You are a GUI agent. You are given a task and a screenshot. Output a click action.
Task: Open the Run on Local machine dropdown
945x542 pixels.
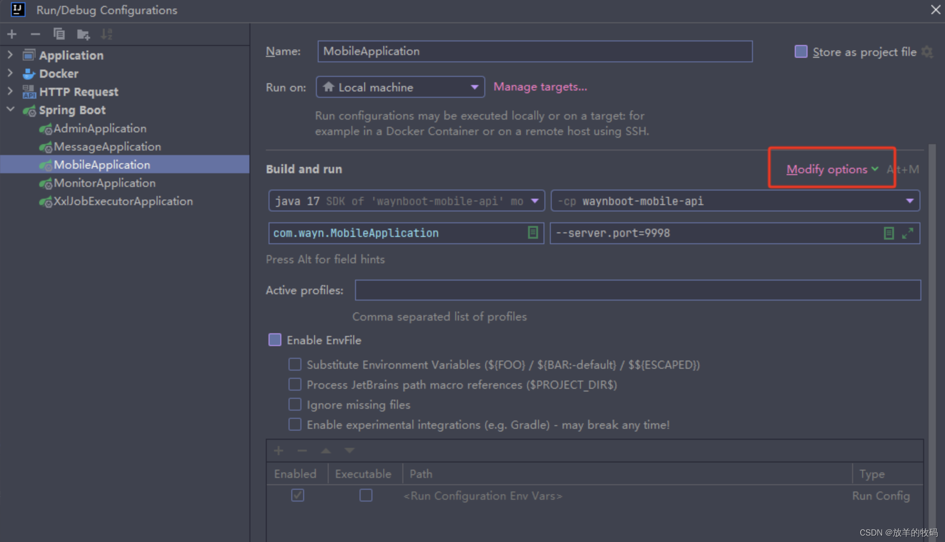point(475,87)
